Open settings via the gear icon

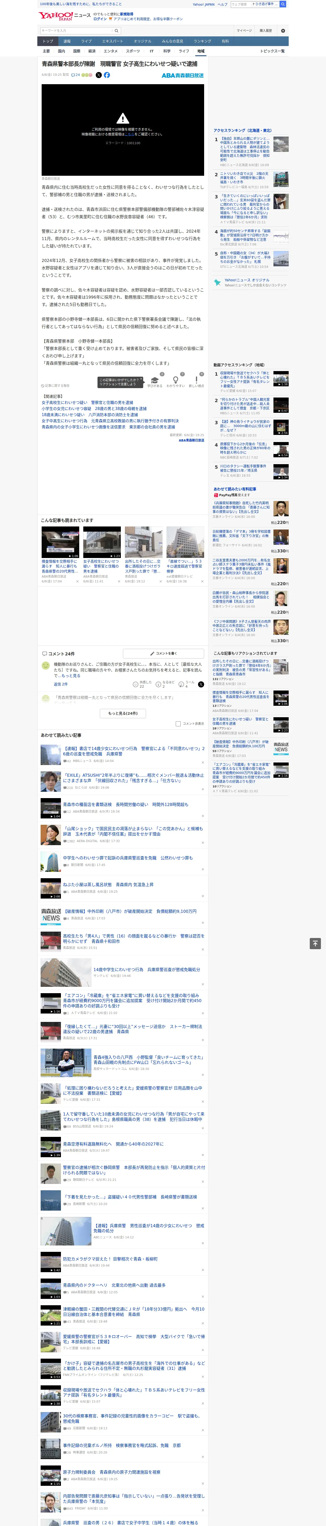click(283, 31)
